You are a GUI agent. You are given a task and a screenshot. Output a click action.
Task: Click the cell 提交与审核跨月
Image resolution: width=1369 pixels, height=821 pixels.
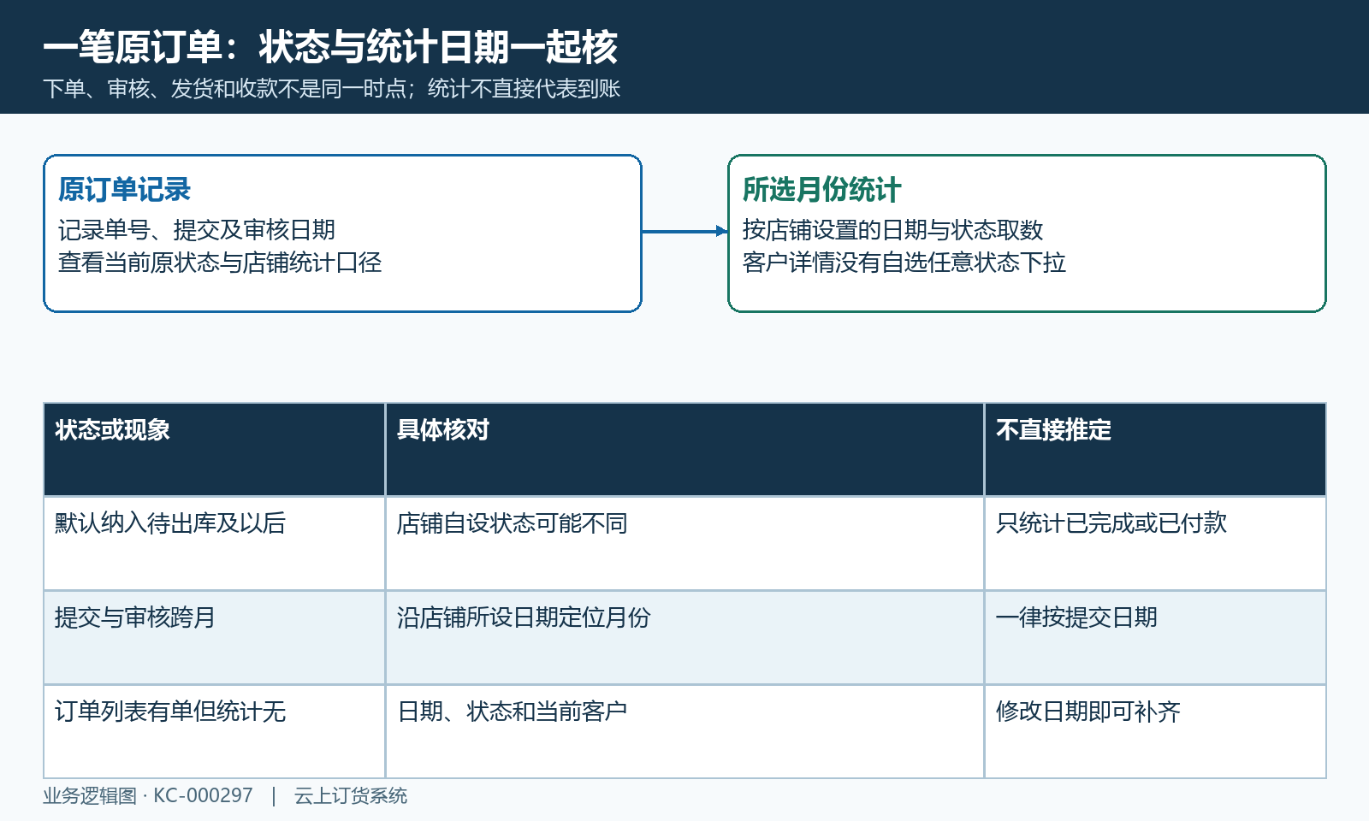coord(214,638)
